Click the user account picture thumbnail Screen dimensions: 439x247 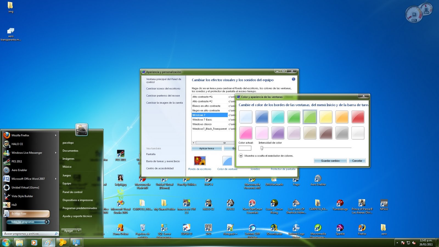click(81, 130)
